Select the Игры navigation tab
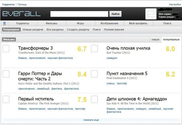 coord(80,23)
